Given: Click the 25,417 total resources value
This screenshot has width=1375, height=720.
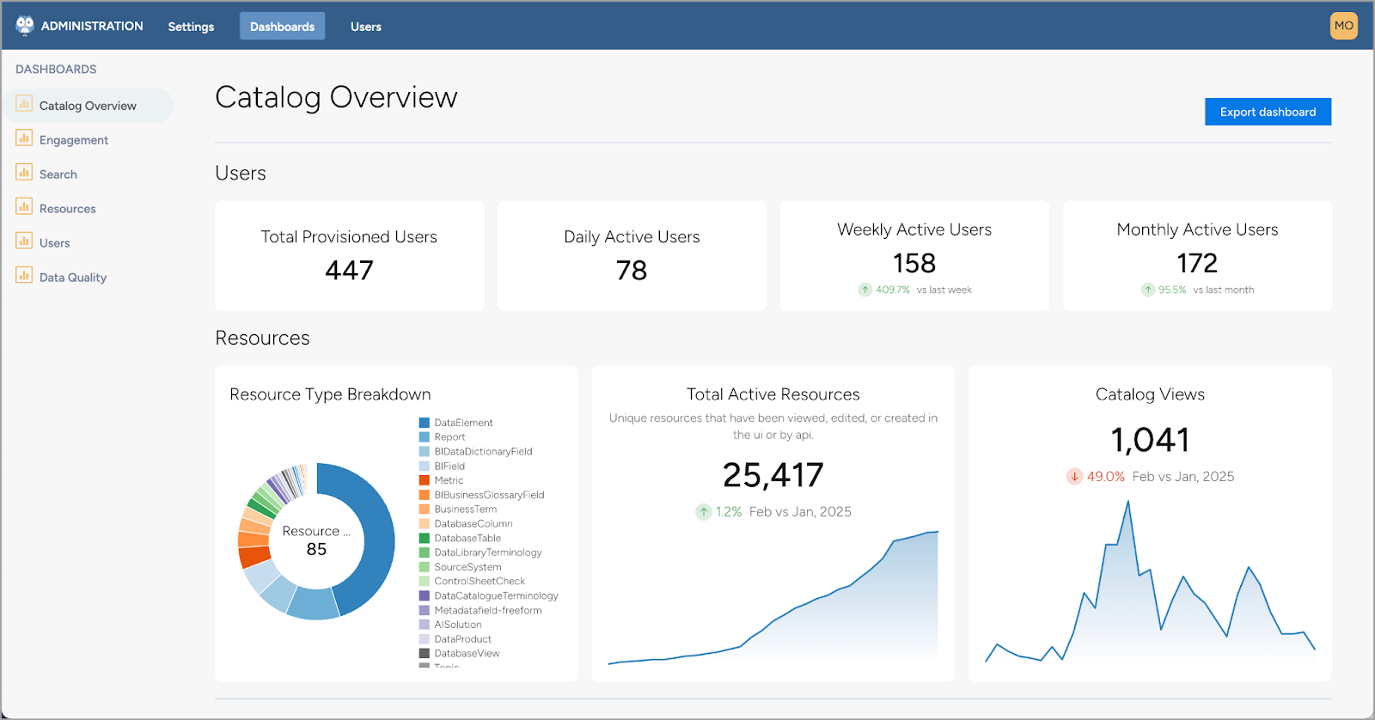Looking at the screenshot, I should [x=773, y=475].
